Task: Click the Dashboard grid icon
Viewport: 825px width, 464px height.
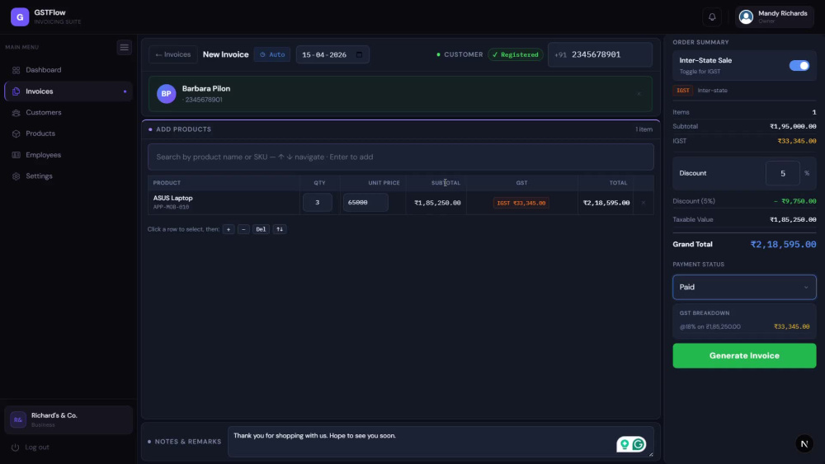Action: pos(16,70)
